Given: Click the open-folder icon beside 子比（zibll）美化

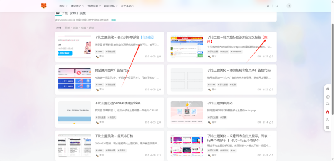Looking at the screenshot, I should [x=58, y=13].
